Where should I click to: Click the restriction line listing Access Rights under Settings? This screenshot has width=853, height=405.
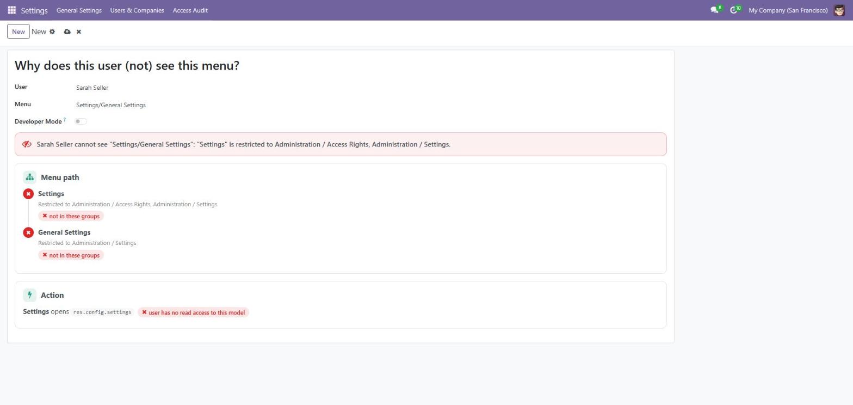pos(127,204)
